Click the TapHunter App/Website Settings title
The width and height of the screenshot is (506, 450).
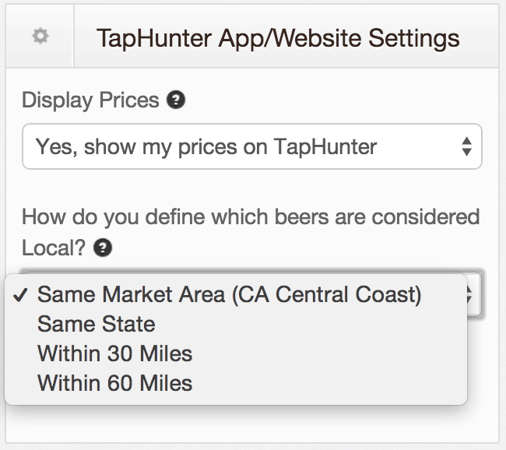click(278, 39)
